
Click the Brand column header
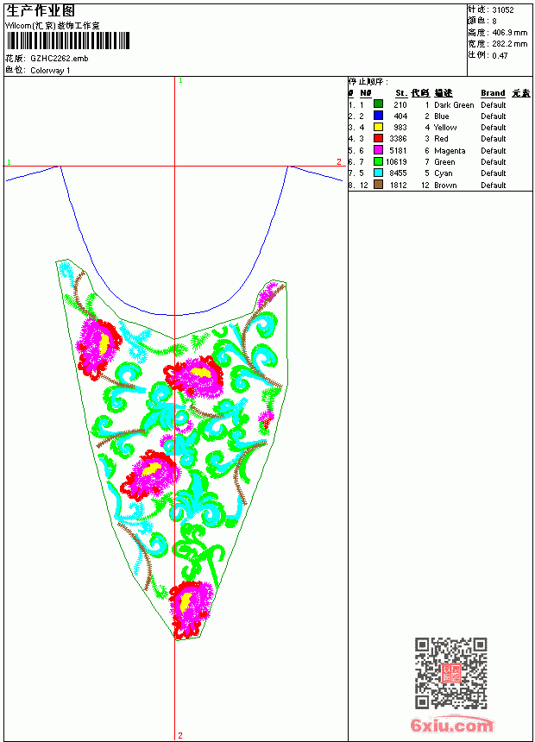(x=493, y=93)
